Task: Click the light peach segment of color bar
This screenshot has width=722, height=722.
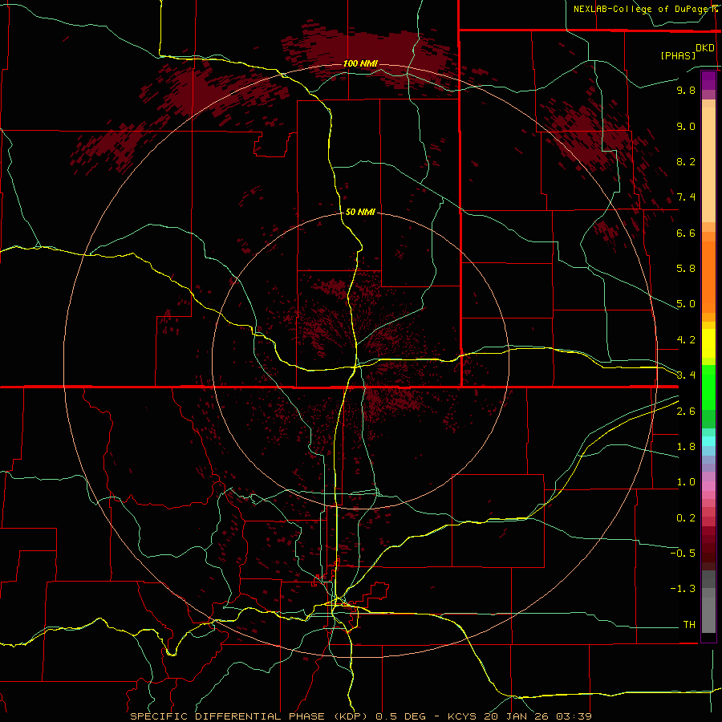Action: [708, 164]
